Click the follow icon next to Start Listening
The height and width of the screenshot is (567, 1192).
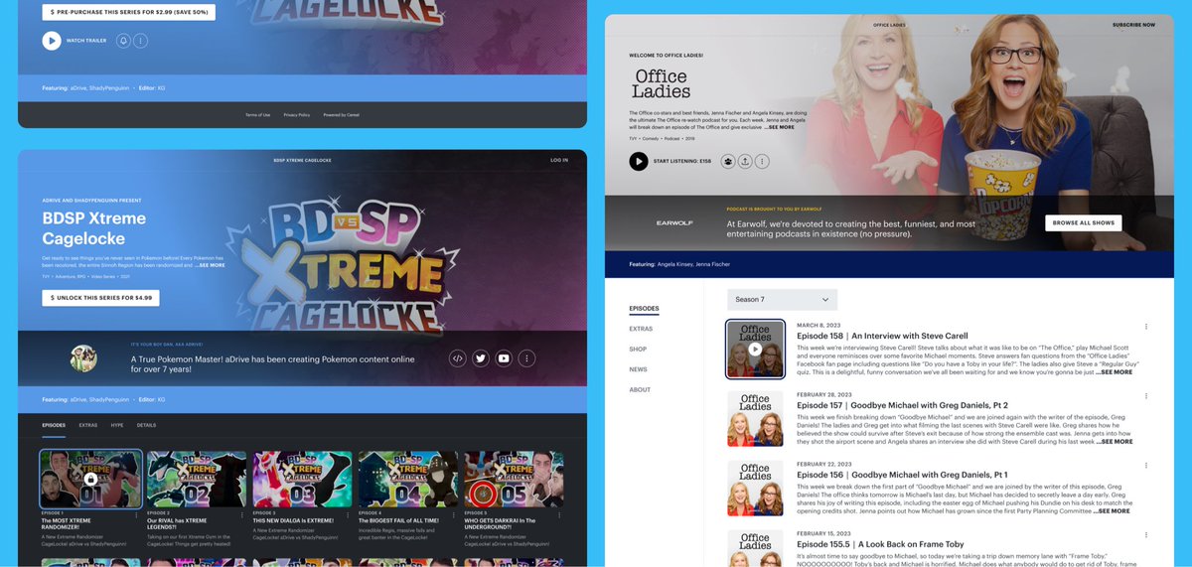[728, 161]
